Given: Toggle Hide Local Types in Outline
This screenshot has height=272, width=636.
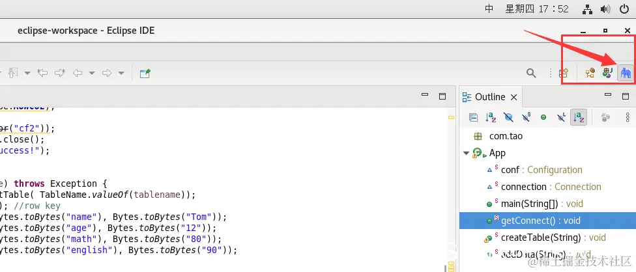Looking at the screenshot, I should point(561,117).
